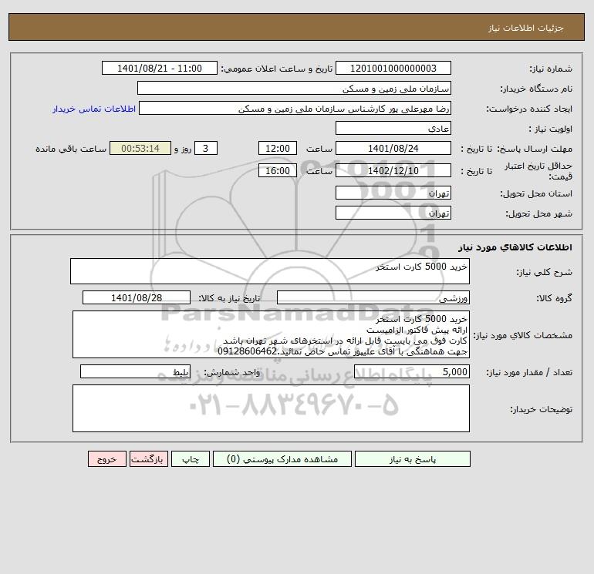Image resolution: width=594 pixels, height=574 pixels.
Task: Click the حداقل تاریخ اعتبار قیمت label
Action: [538, 171]
